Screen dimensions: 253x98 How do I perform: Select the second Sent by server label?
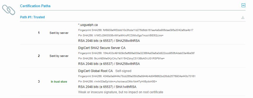(59, 56)
